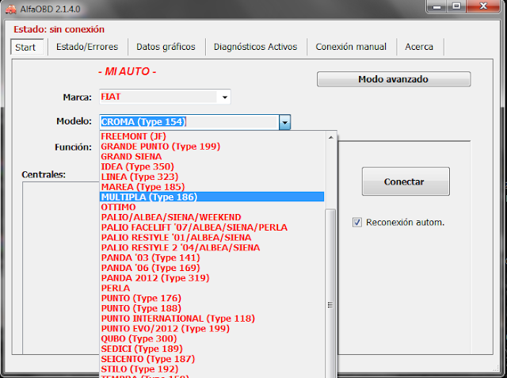Select IDEA (Type 350)
The image size is (507, 378).
click(x=212, y=167)
